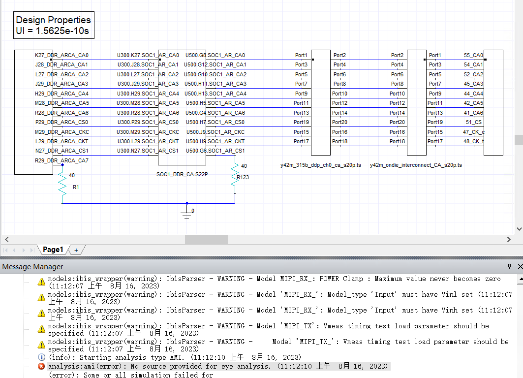Select the POWER Clamp maximum value warning message
Screen dimensions: 523x378
275,282
